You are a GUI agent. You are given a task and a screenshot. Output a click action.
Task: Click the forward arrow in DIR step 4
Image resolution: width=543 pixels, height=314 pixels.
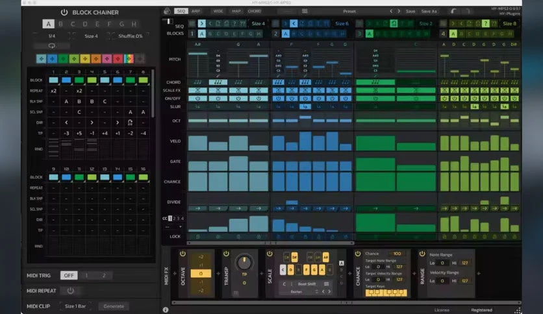[92, 123]
